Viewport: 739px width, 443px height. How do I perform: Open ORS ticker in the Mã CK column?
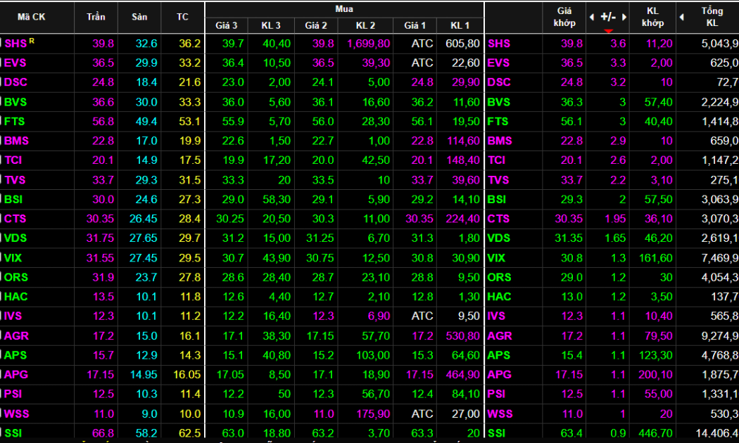(x=16, y=277)
